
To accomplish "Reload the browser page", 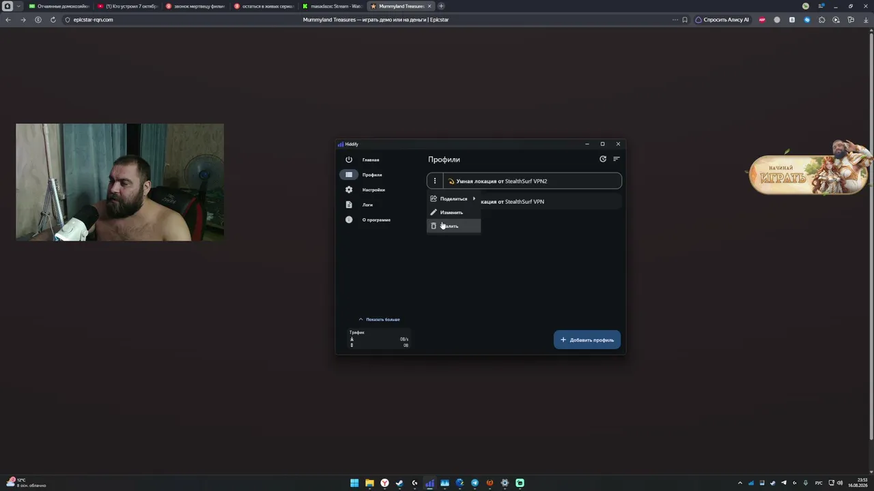I will click(53, 20).
